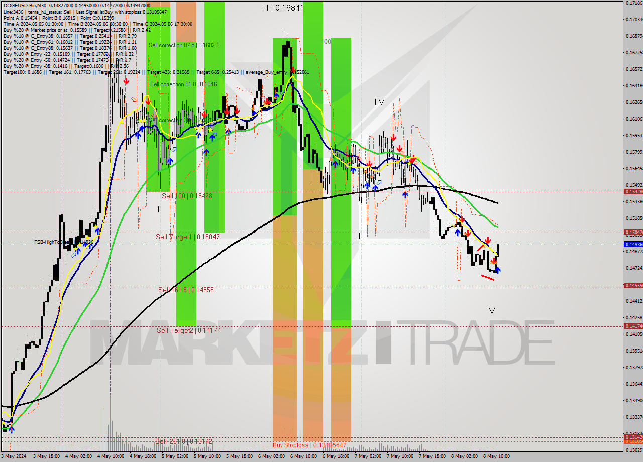Click the 0.16841 wave count label at top

click(x=284, y=7)
